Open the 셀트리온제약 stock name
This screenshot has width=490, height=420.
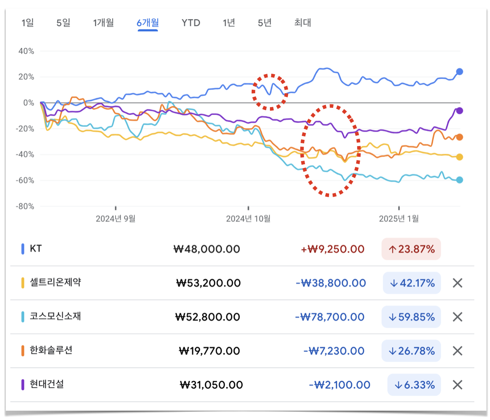pyautogui.click(x=55, y=282)
